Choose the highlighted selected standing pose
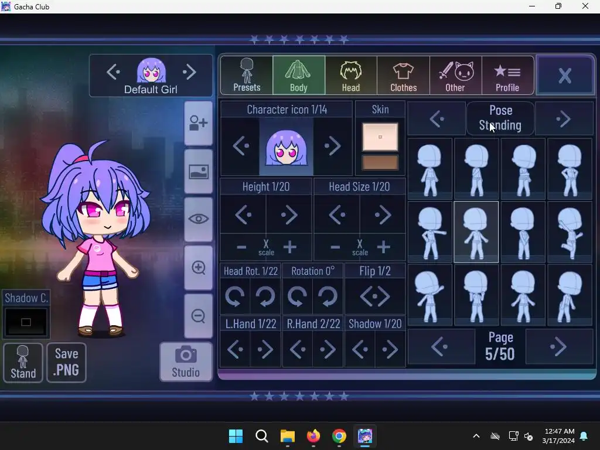Image resolution: width=600 pixels, height=450 pixels. point(476,232)
